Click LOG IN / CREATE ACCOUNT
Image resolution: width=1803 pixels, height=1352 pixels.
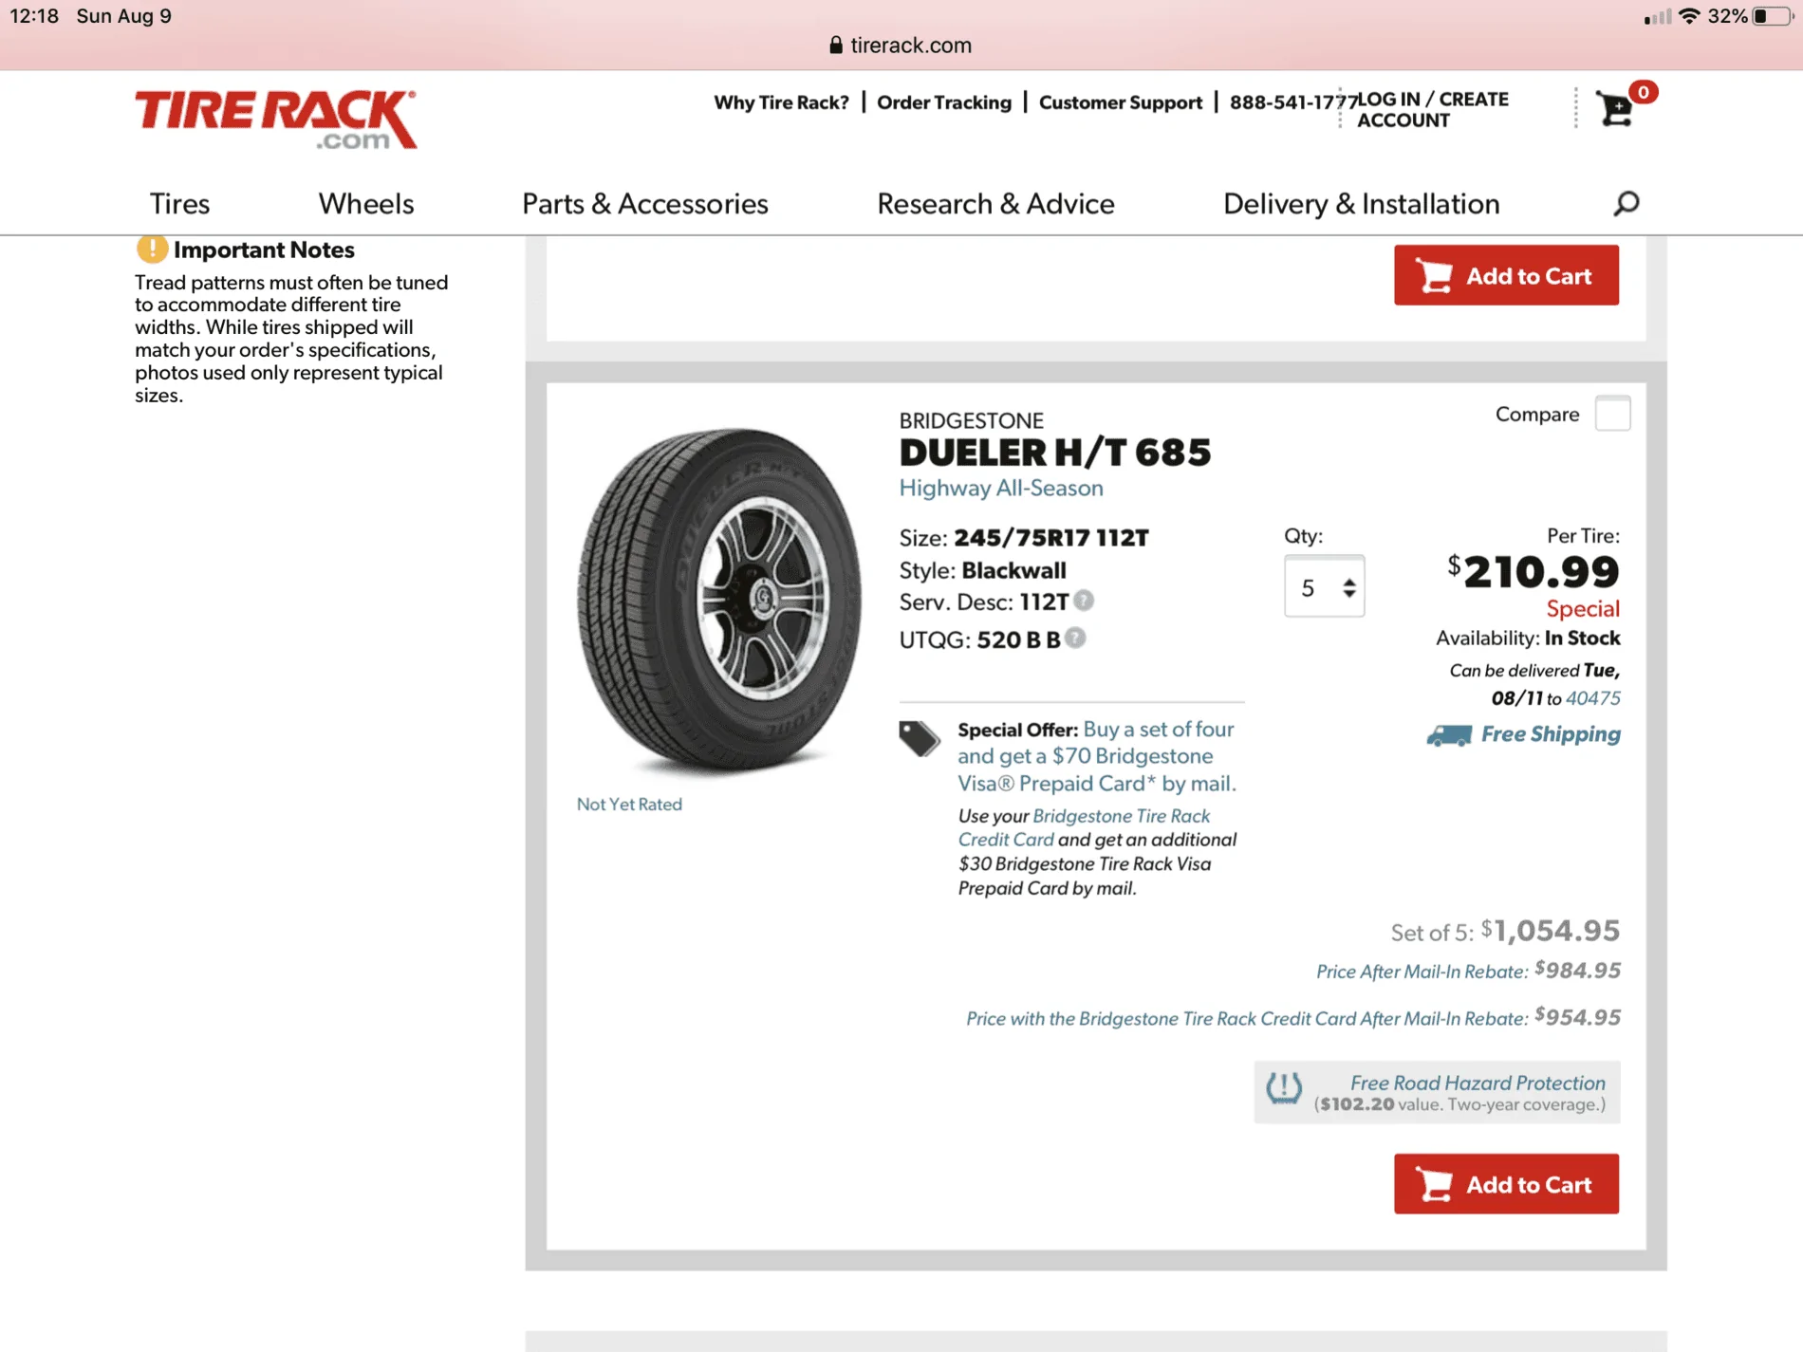tap(1432, 110)
